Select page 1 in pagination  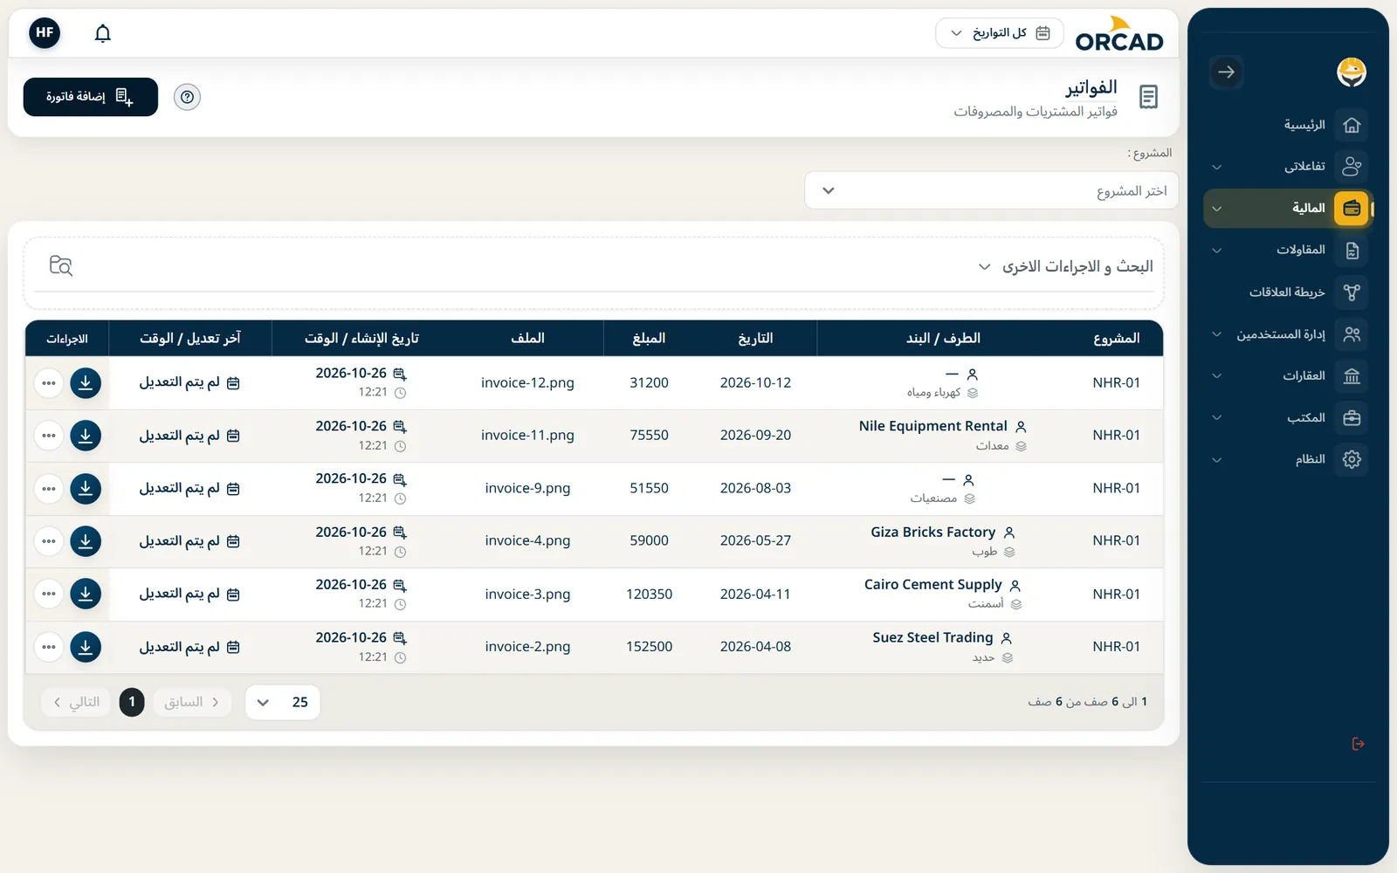[132, 702]
